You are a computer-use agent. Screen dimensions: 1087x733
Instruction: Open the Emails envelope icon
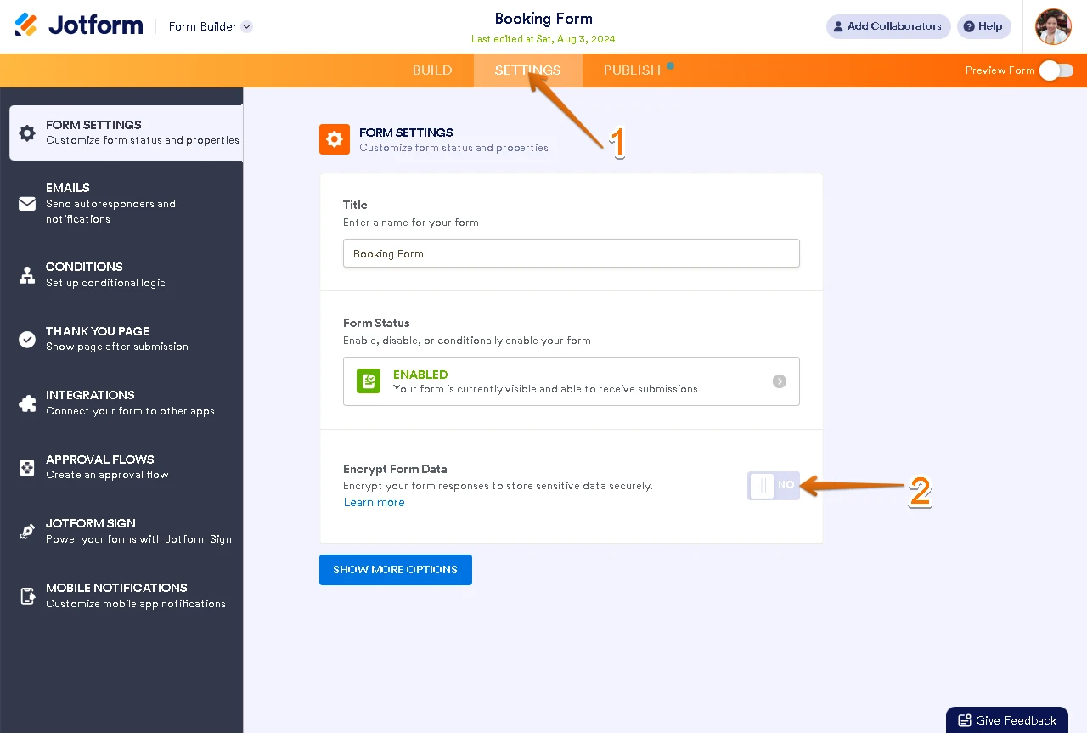[27, 204]
